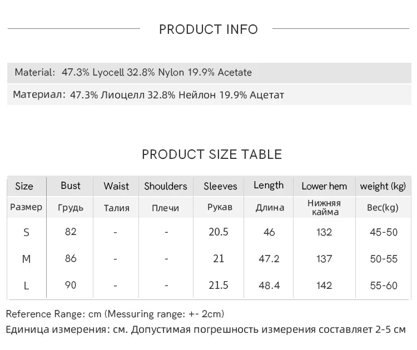The height and width of the screenshot is (350, 417).
Task: Click the Reference Range note text
Action: 115,314
